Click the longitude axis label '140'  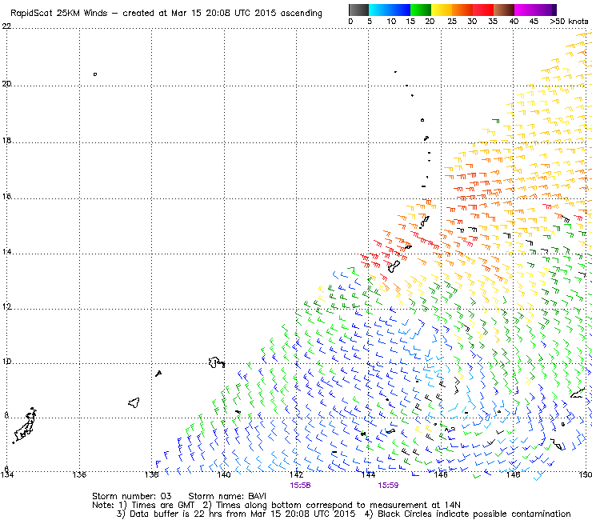[224, 474]
